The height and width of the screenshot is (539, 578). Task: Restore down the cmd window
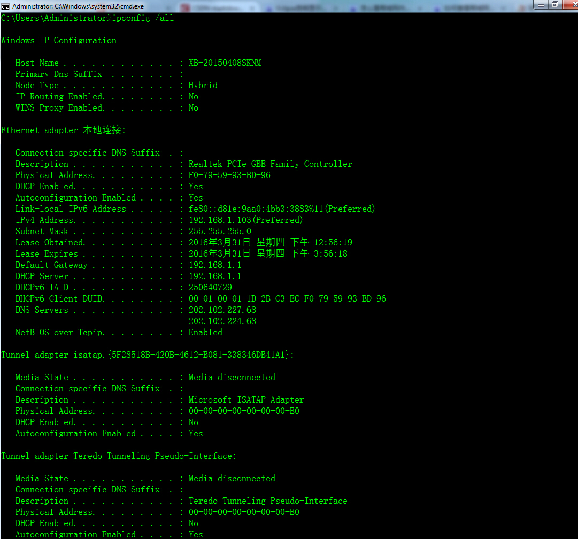[x=555, y=5]
